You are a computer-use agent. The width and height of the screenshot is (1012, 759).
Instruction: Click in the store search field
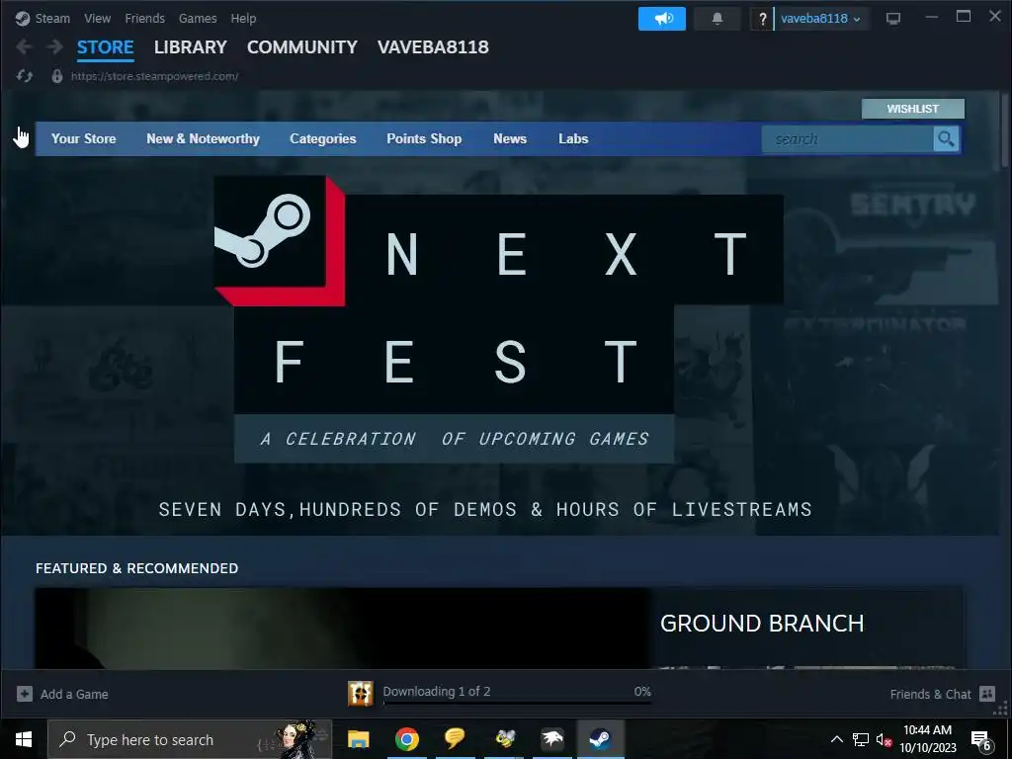coord(847,138)
